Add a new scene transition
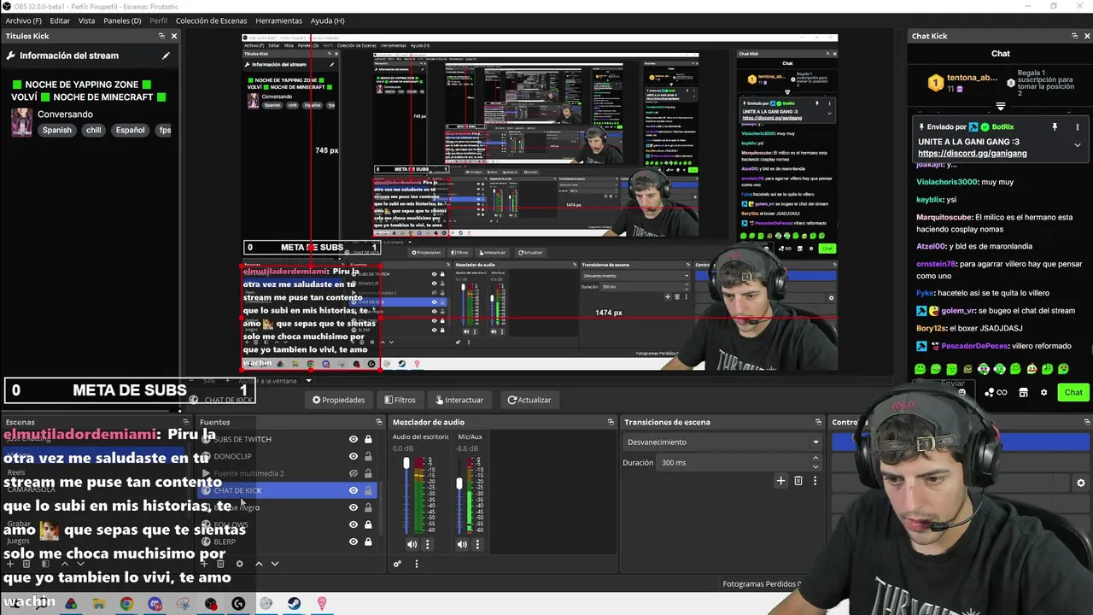 (780, 481)
